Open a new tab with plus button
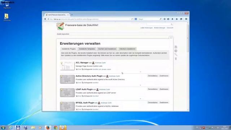 point(72,15)
